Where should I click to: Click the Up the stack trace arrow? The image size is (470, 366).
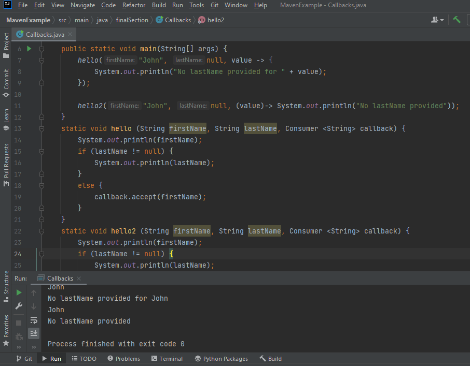34,293
